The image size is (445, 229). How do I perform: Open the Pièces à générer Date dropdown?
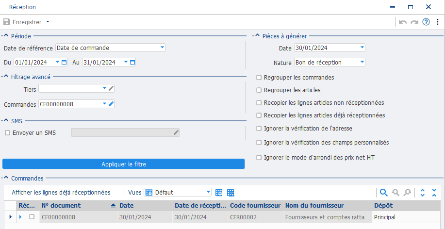(362, 48)
